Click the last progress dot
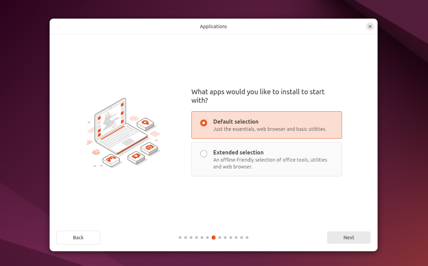Image resolution: width=428 pixels, height=266 pixels. point(247,238)
